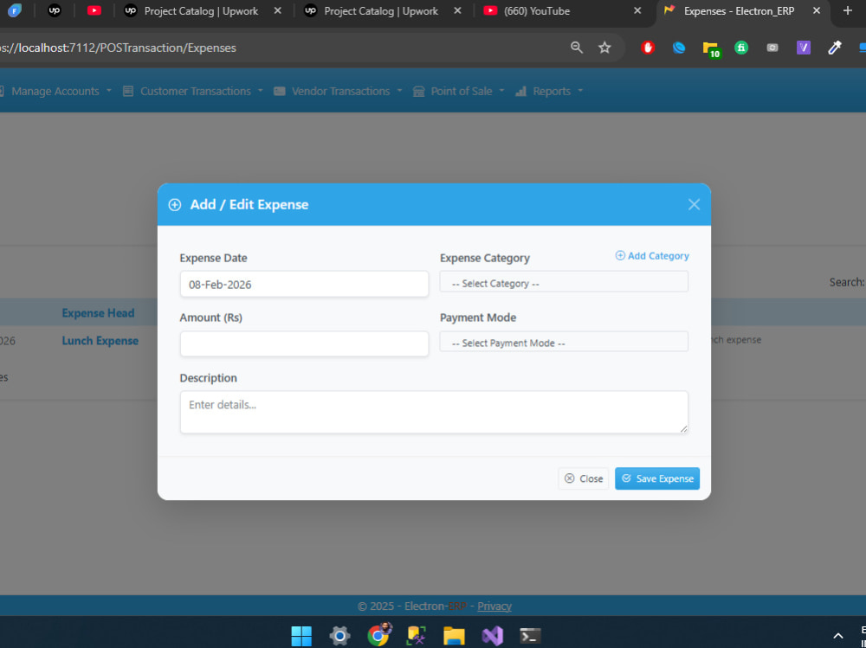
Task: Open the Add Category link
Action: [652, 256]
